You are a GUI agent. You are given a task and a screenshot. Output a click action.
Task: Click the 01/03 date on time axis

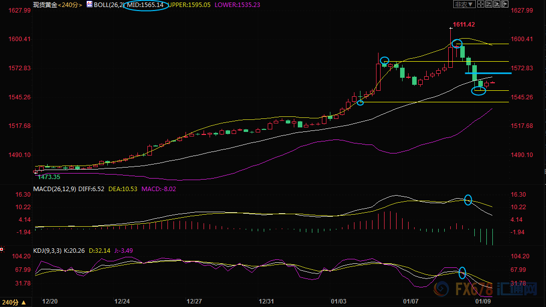click(338, 301)
